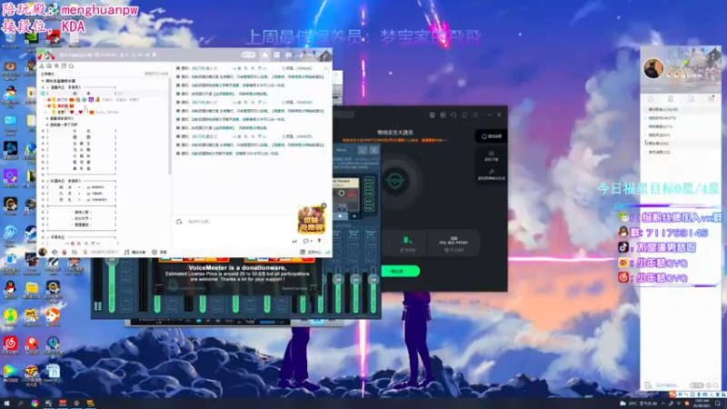Open the game ad thumbnail in YY chat
This screenshot has width=727, height=409.
tap(311, 220)
